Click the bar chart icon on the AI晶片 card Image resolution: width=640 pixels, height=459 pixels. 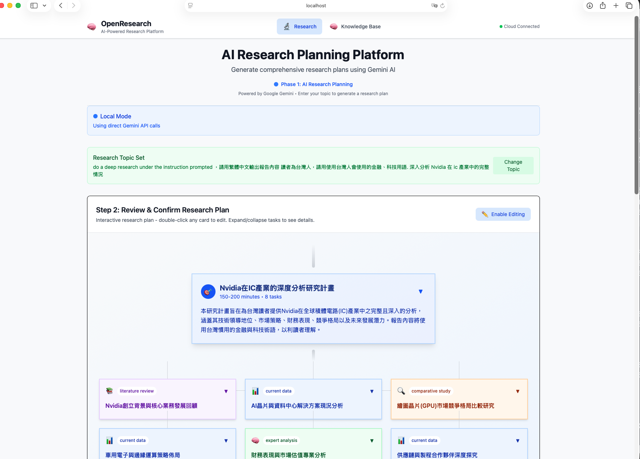pos(255,391)
